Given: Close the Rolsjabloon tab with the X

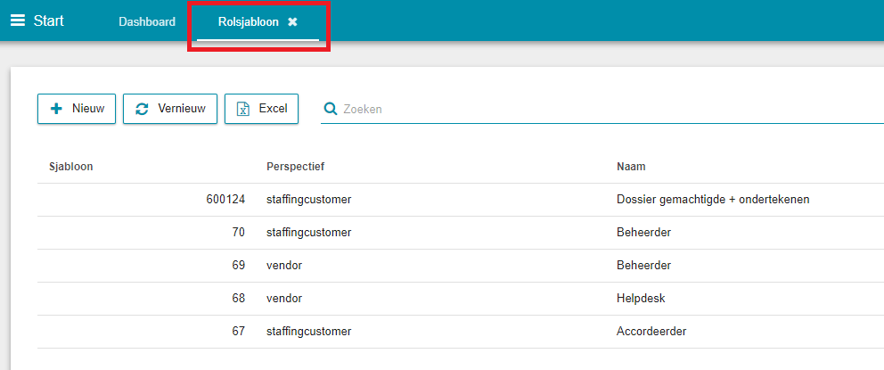Looking at the screenshot, I should pos(292,22).
